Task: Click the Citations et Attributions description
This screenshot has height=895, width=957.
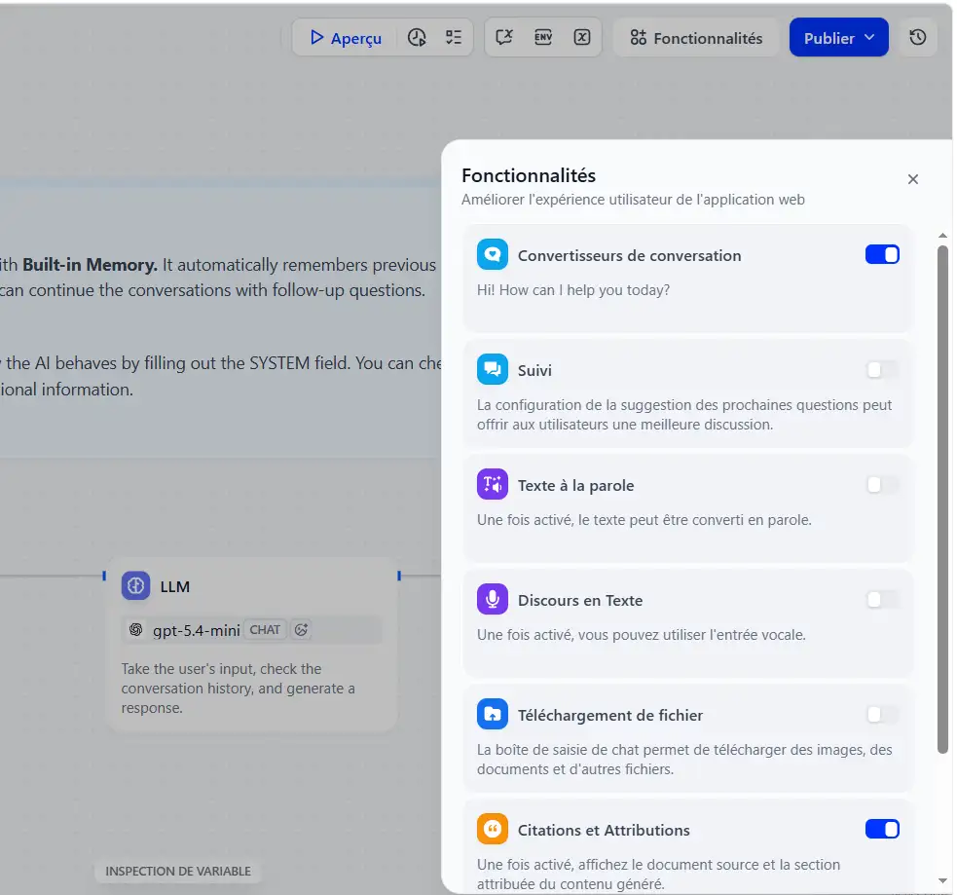Action: 658,875
